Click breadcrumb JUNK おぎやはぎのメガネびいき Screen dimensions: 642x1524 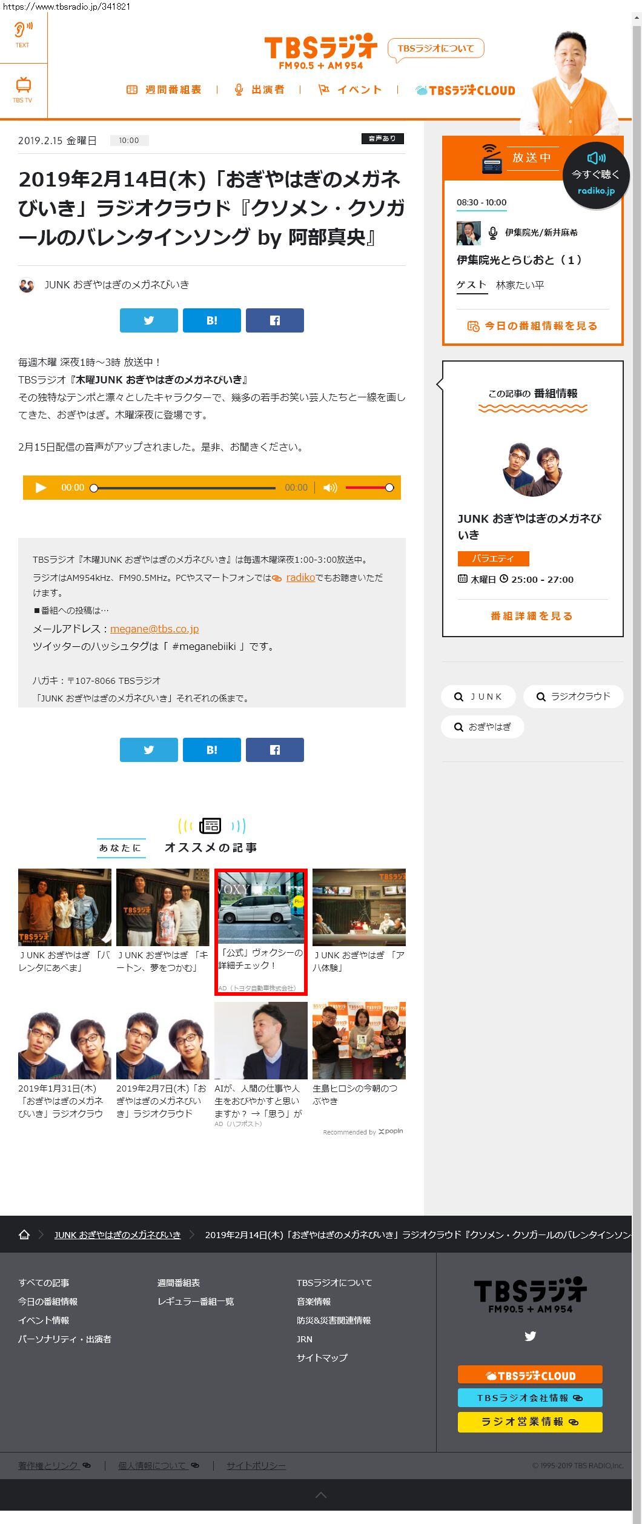tap(117, 1234)
